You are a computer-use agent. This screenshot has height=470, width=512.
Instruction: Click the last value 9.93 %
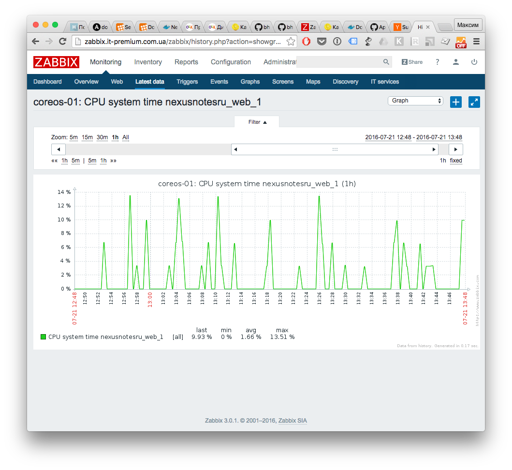[x=202, y=337]
